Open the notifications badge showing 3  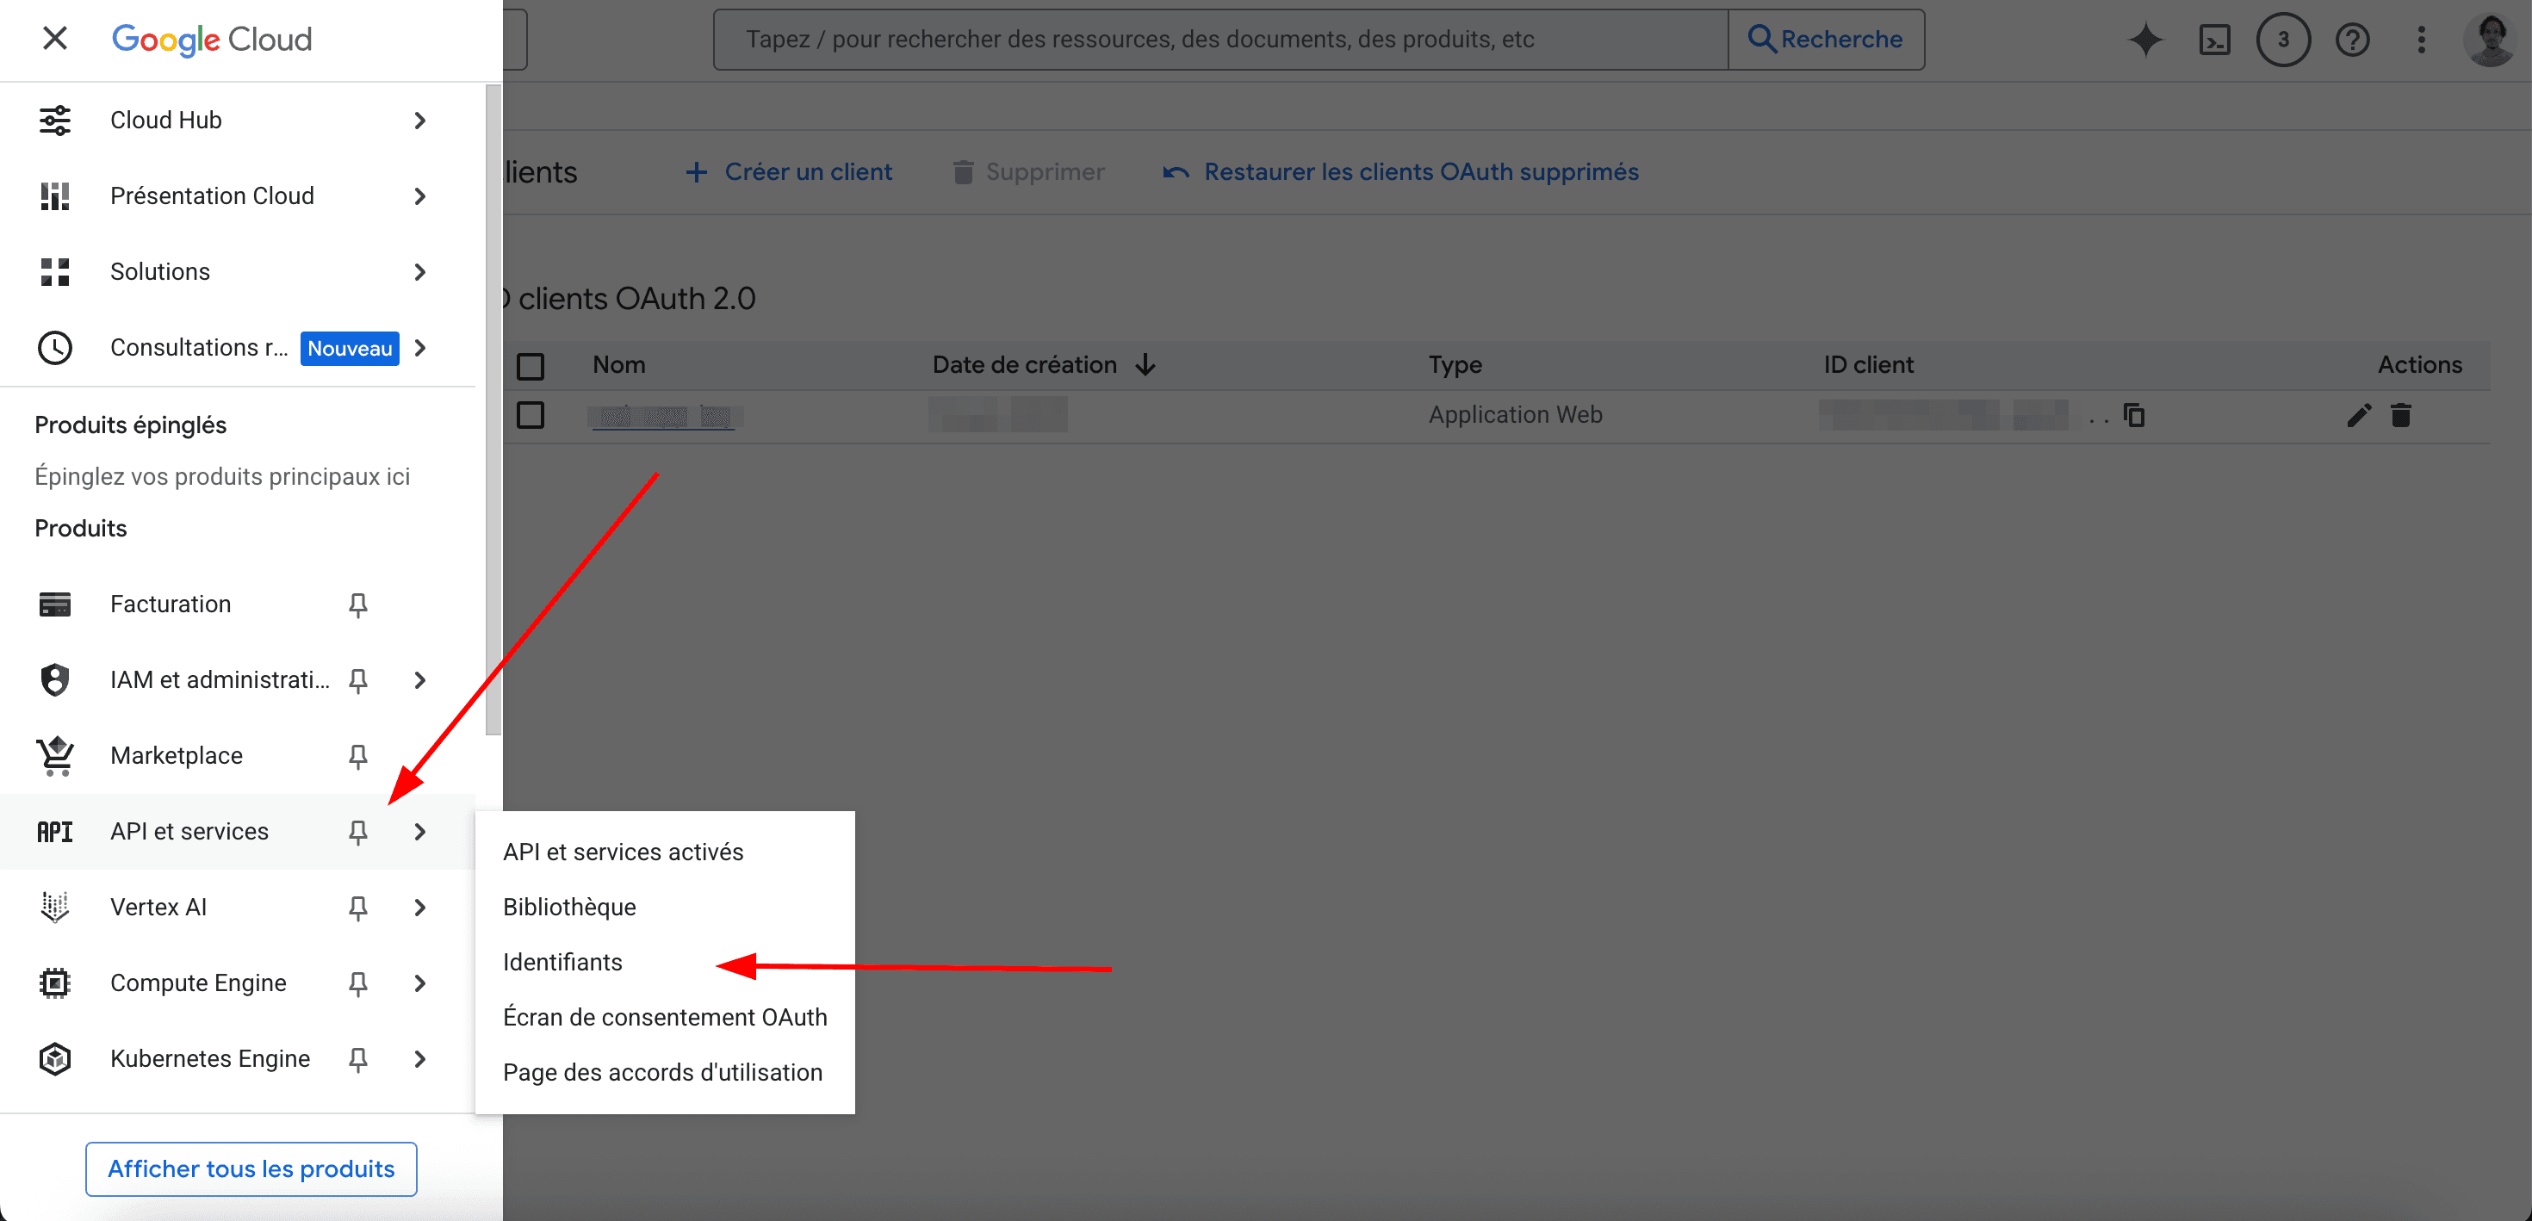click(x=2283, y=40)
